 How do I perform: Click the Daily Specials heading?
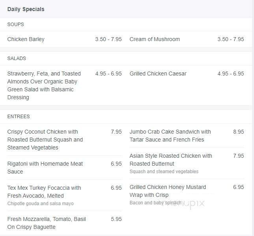26,9
